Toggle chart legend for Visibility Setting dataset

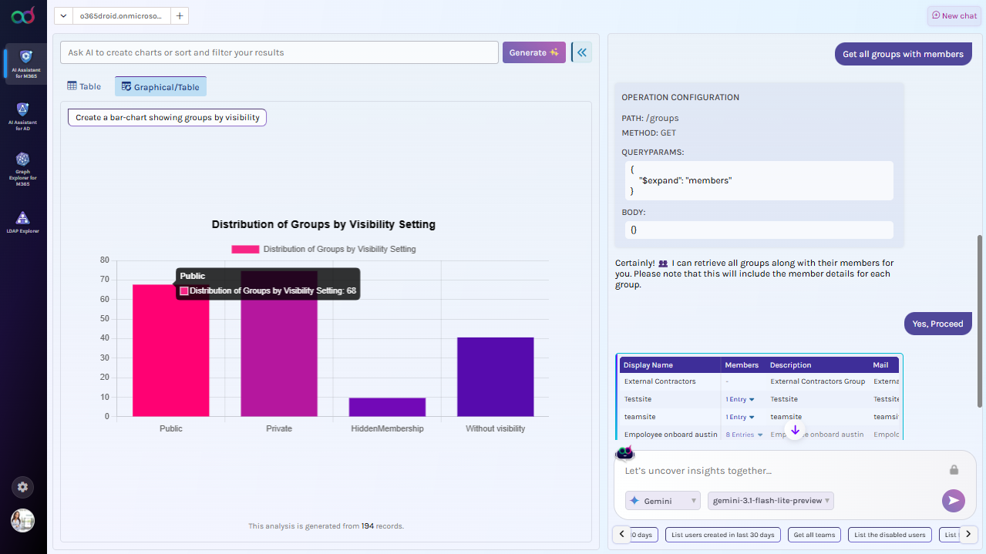324,249
